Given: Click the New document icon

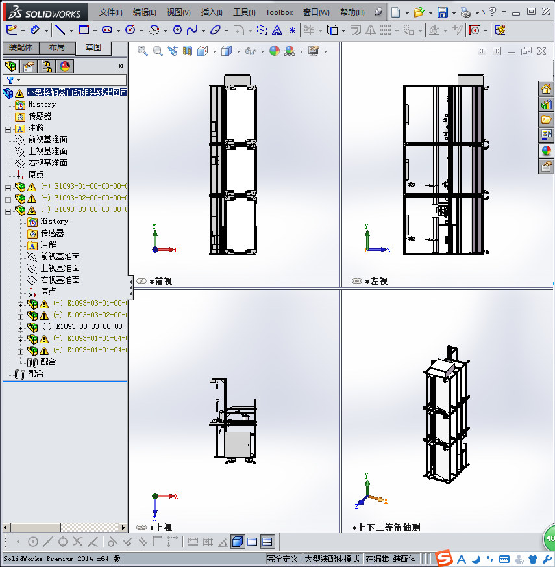Looking at the screenshot, I should [395, 12].
